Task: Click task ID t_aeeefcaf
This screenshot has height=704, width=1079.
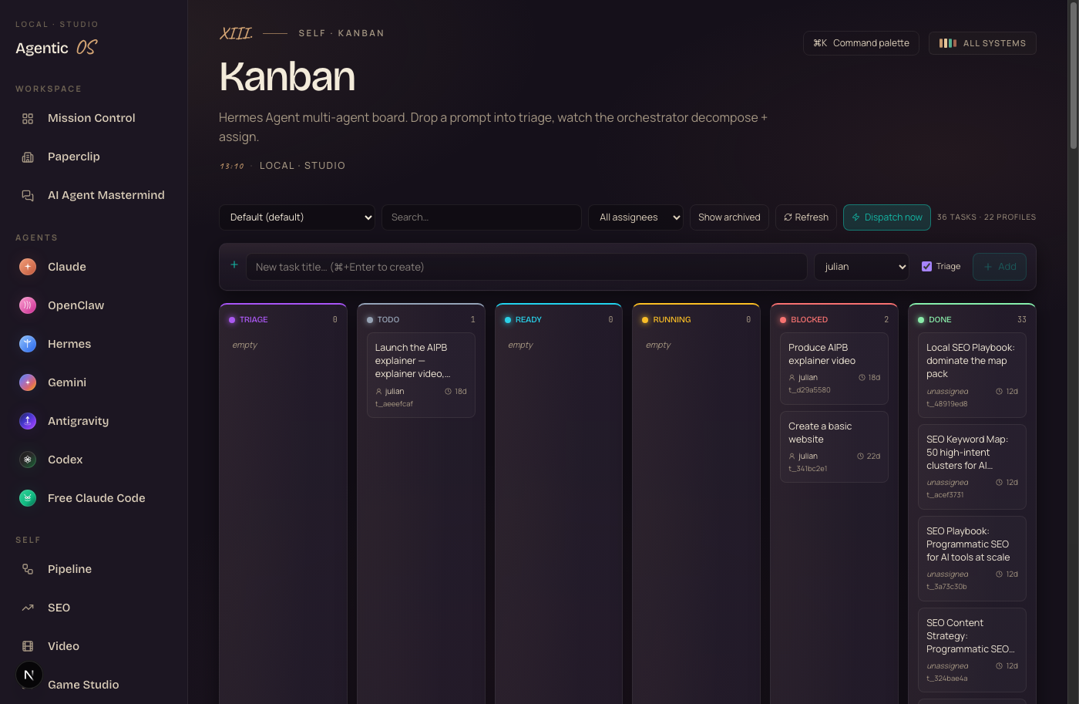Action: click(394, 404)
